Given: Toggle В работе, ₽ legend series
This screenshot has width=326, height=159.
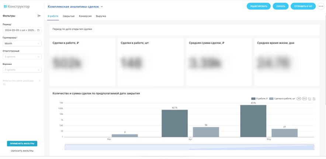Looking at the screenshot, I should click(259, 99).
